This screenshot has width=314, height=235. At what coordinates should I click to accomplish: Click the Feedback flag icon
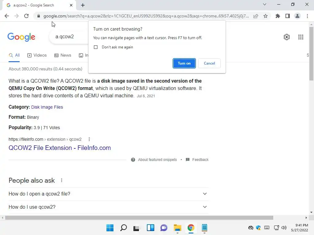188,160
